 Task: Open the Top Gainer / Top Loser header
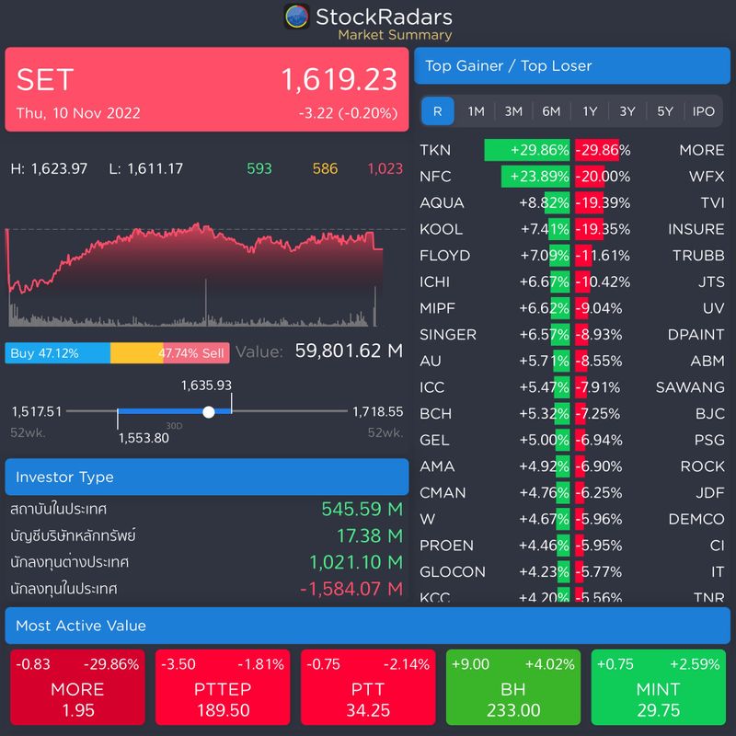(572, 65)
